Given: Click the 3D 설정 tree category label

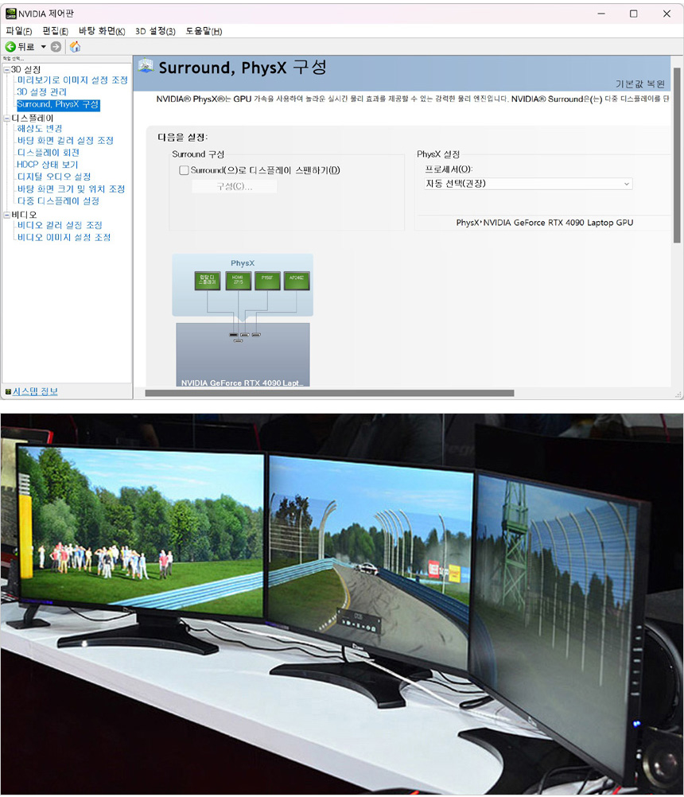Looking at the screenshot, I should (26, 70).
